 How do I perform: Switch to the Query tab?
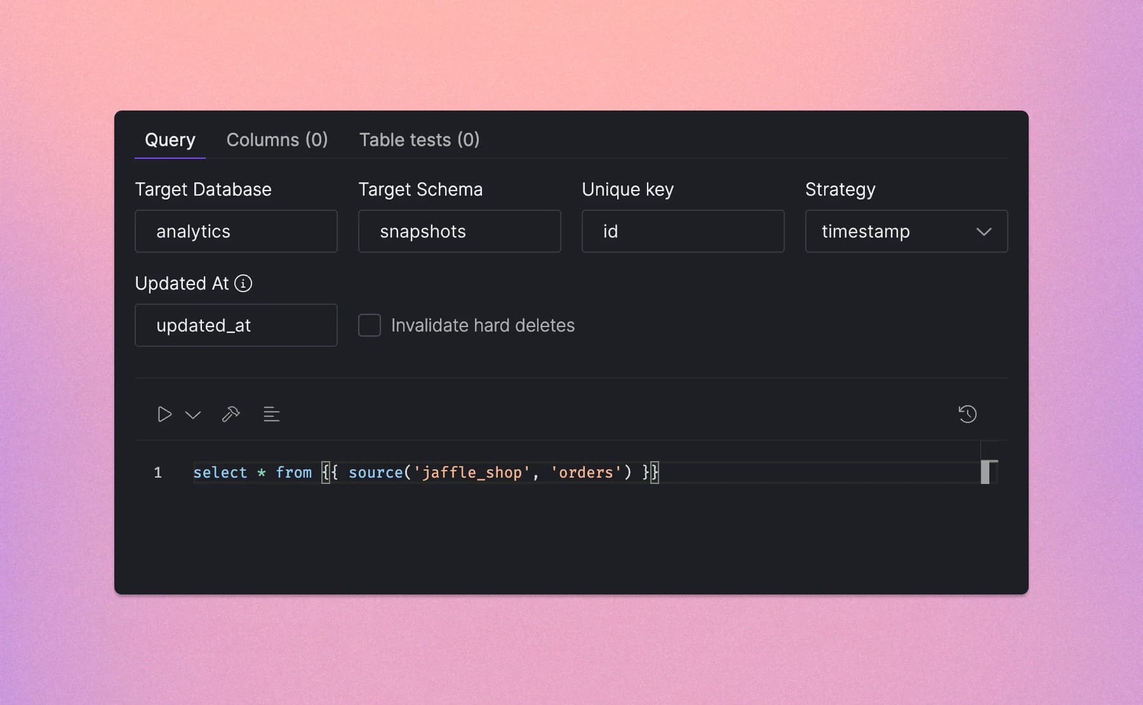pos(170,140)
